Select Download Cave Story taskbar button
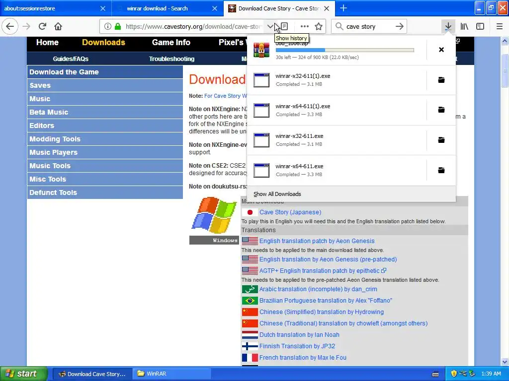 pyautogui.click(x=92, y=374)
